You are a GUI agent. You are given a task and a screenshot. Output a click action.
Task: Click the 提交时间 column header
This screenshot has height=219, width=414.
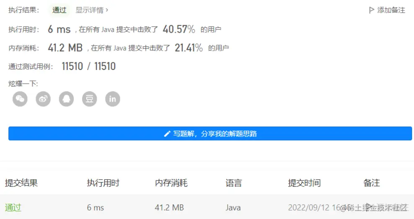(305, 183)
